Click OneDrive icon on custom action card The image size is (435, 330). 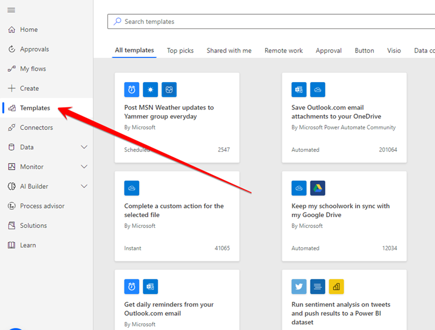coord(132,188)
